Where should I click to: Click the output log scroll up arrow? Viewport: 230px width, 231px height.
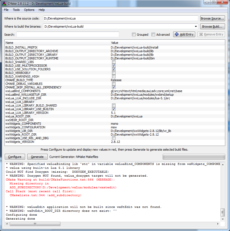tap(223, 164)
